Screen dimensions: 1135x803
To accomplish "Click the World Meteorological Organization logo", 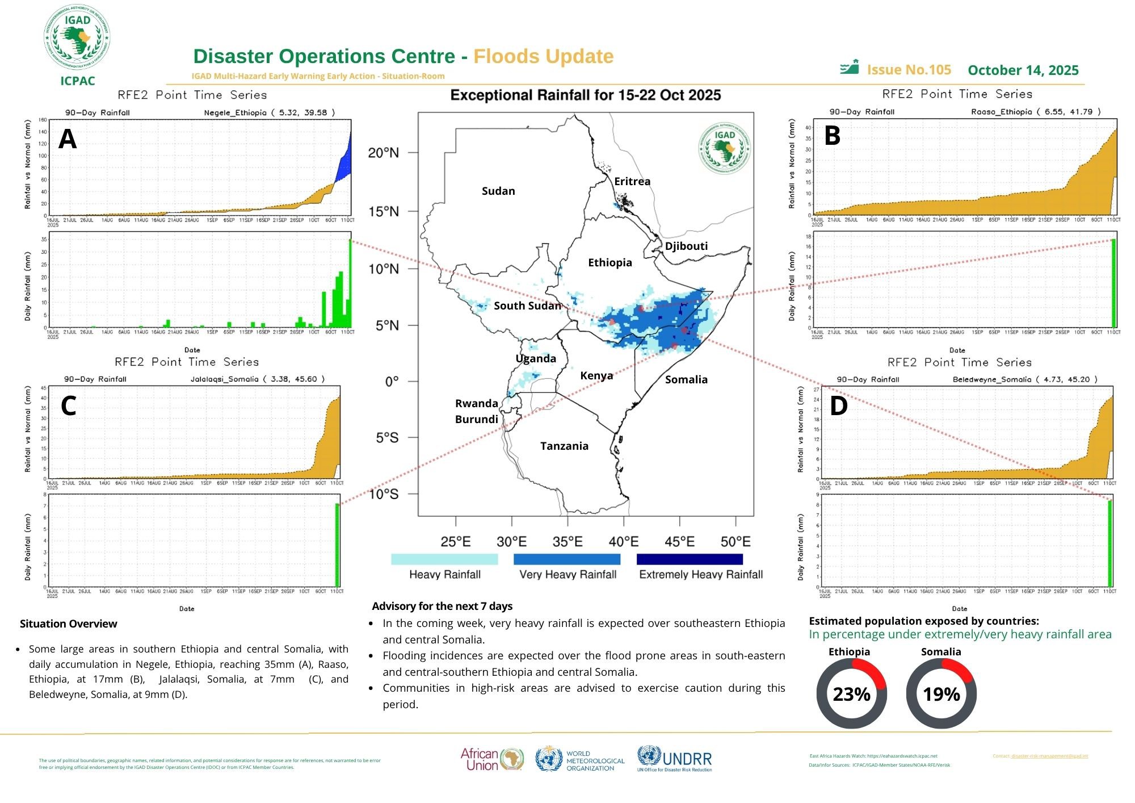I will (x=580, y=760).
